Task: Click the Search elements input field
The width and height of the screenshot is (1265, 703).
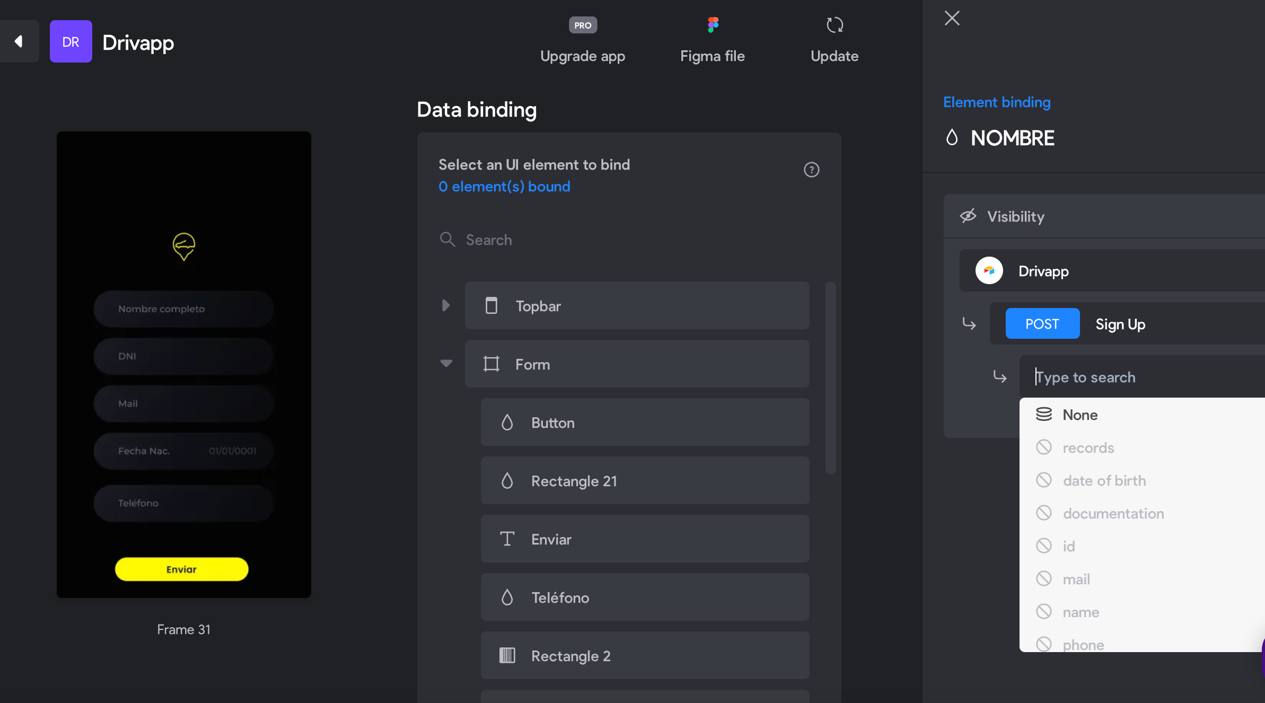Action: [x=629, y=240]
